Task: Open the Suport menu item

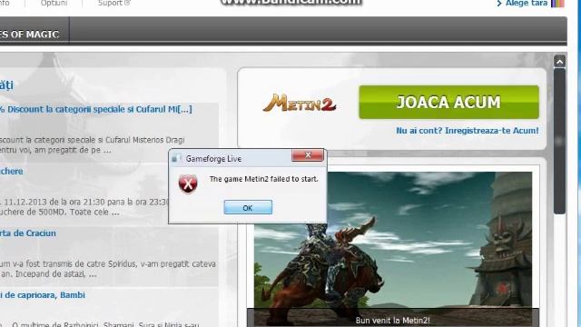Action: [x=113, y=3]
